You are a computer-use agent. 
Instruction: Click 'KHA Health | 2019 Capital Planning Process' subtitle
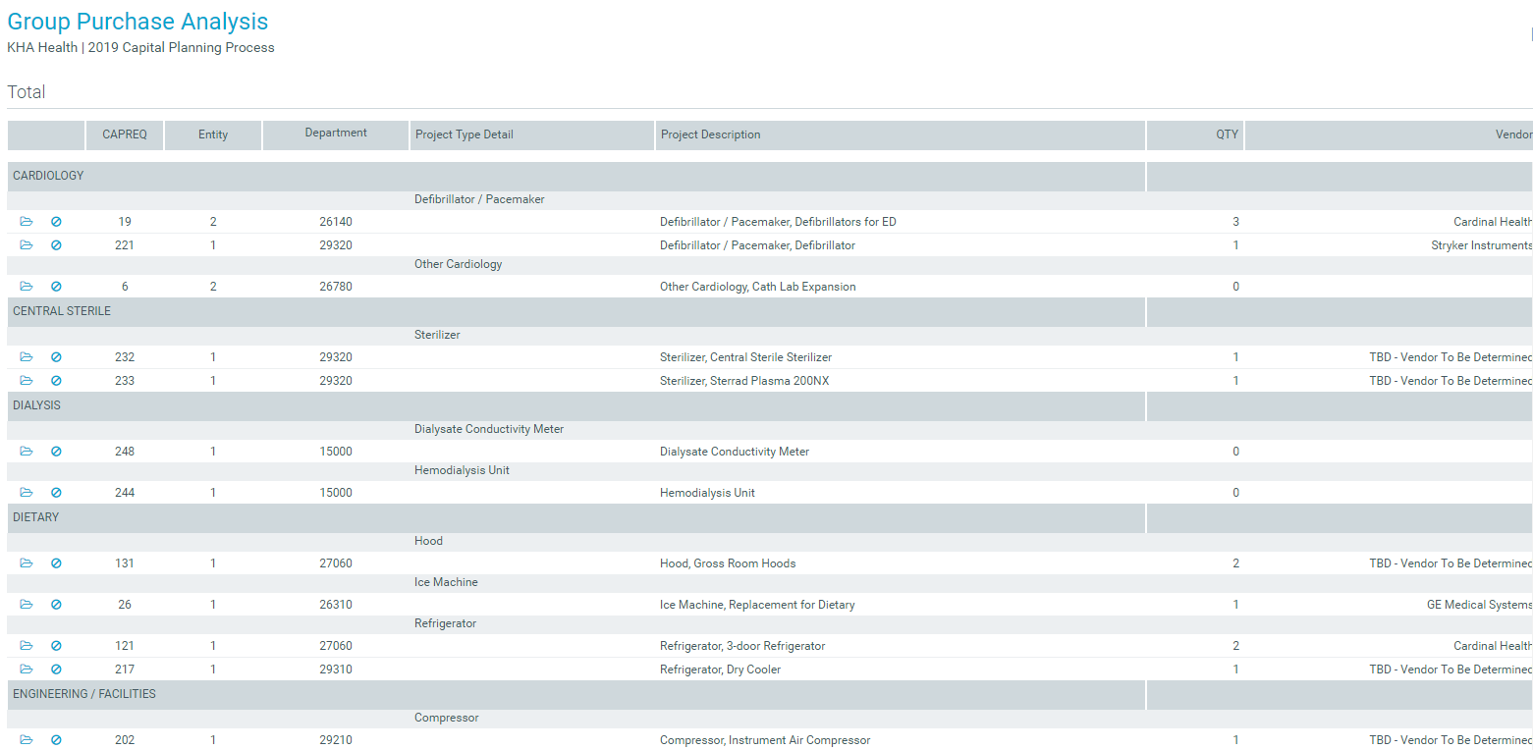[x=140, y=47]
